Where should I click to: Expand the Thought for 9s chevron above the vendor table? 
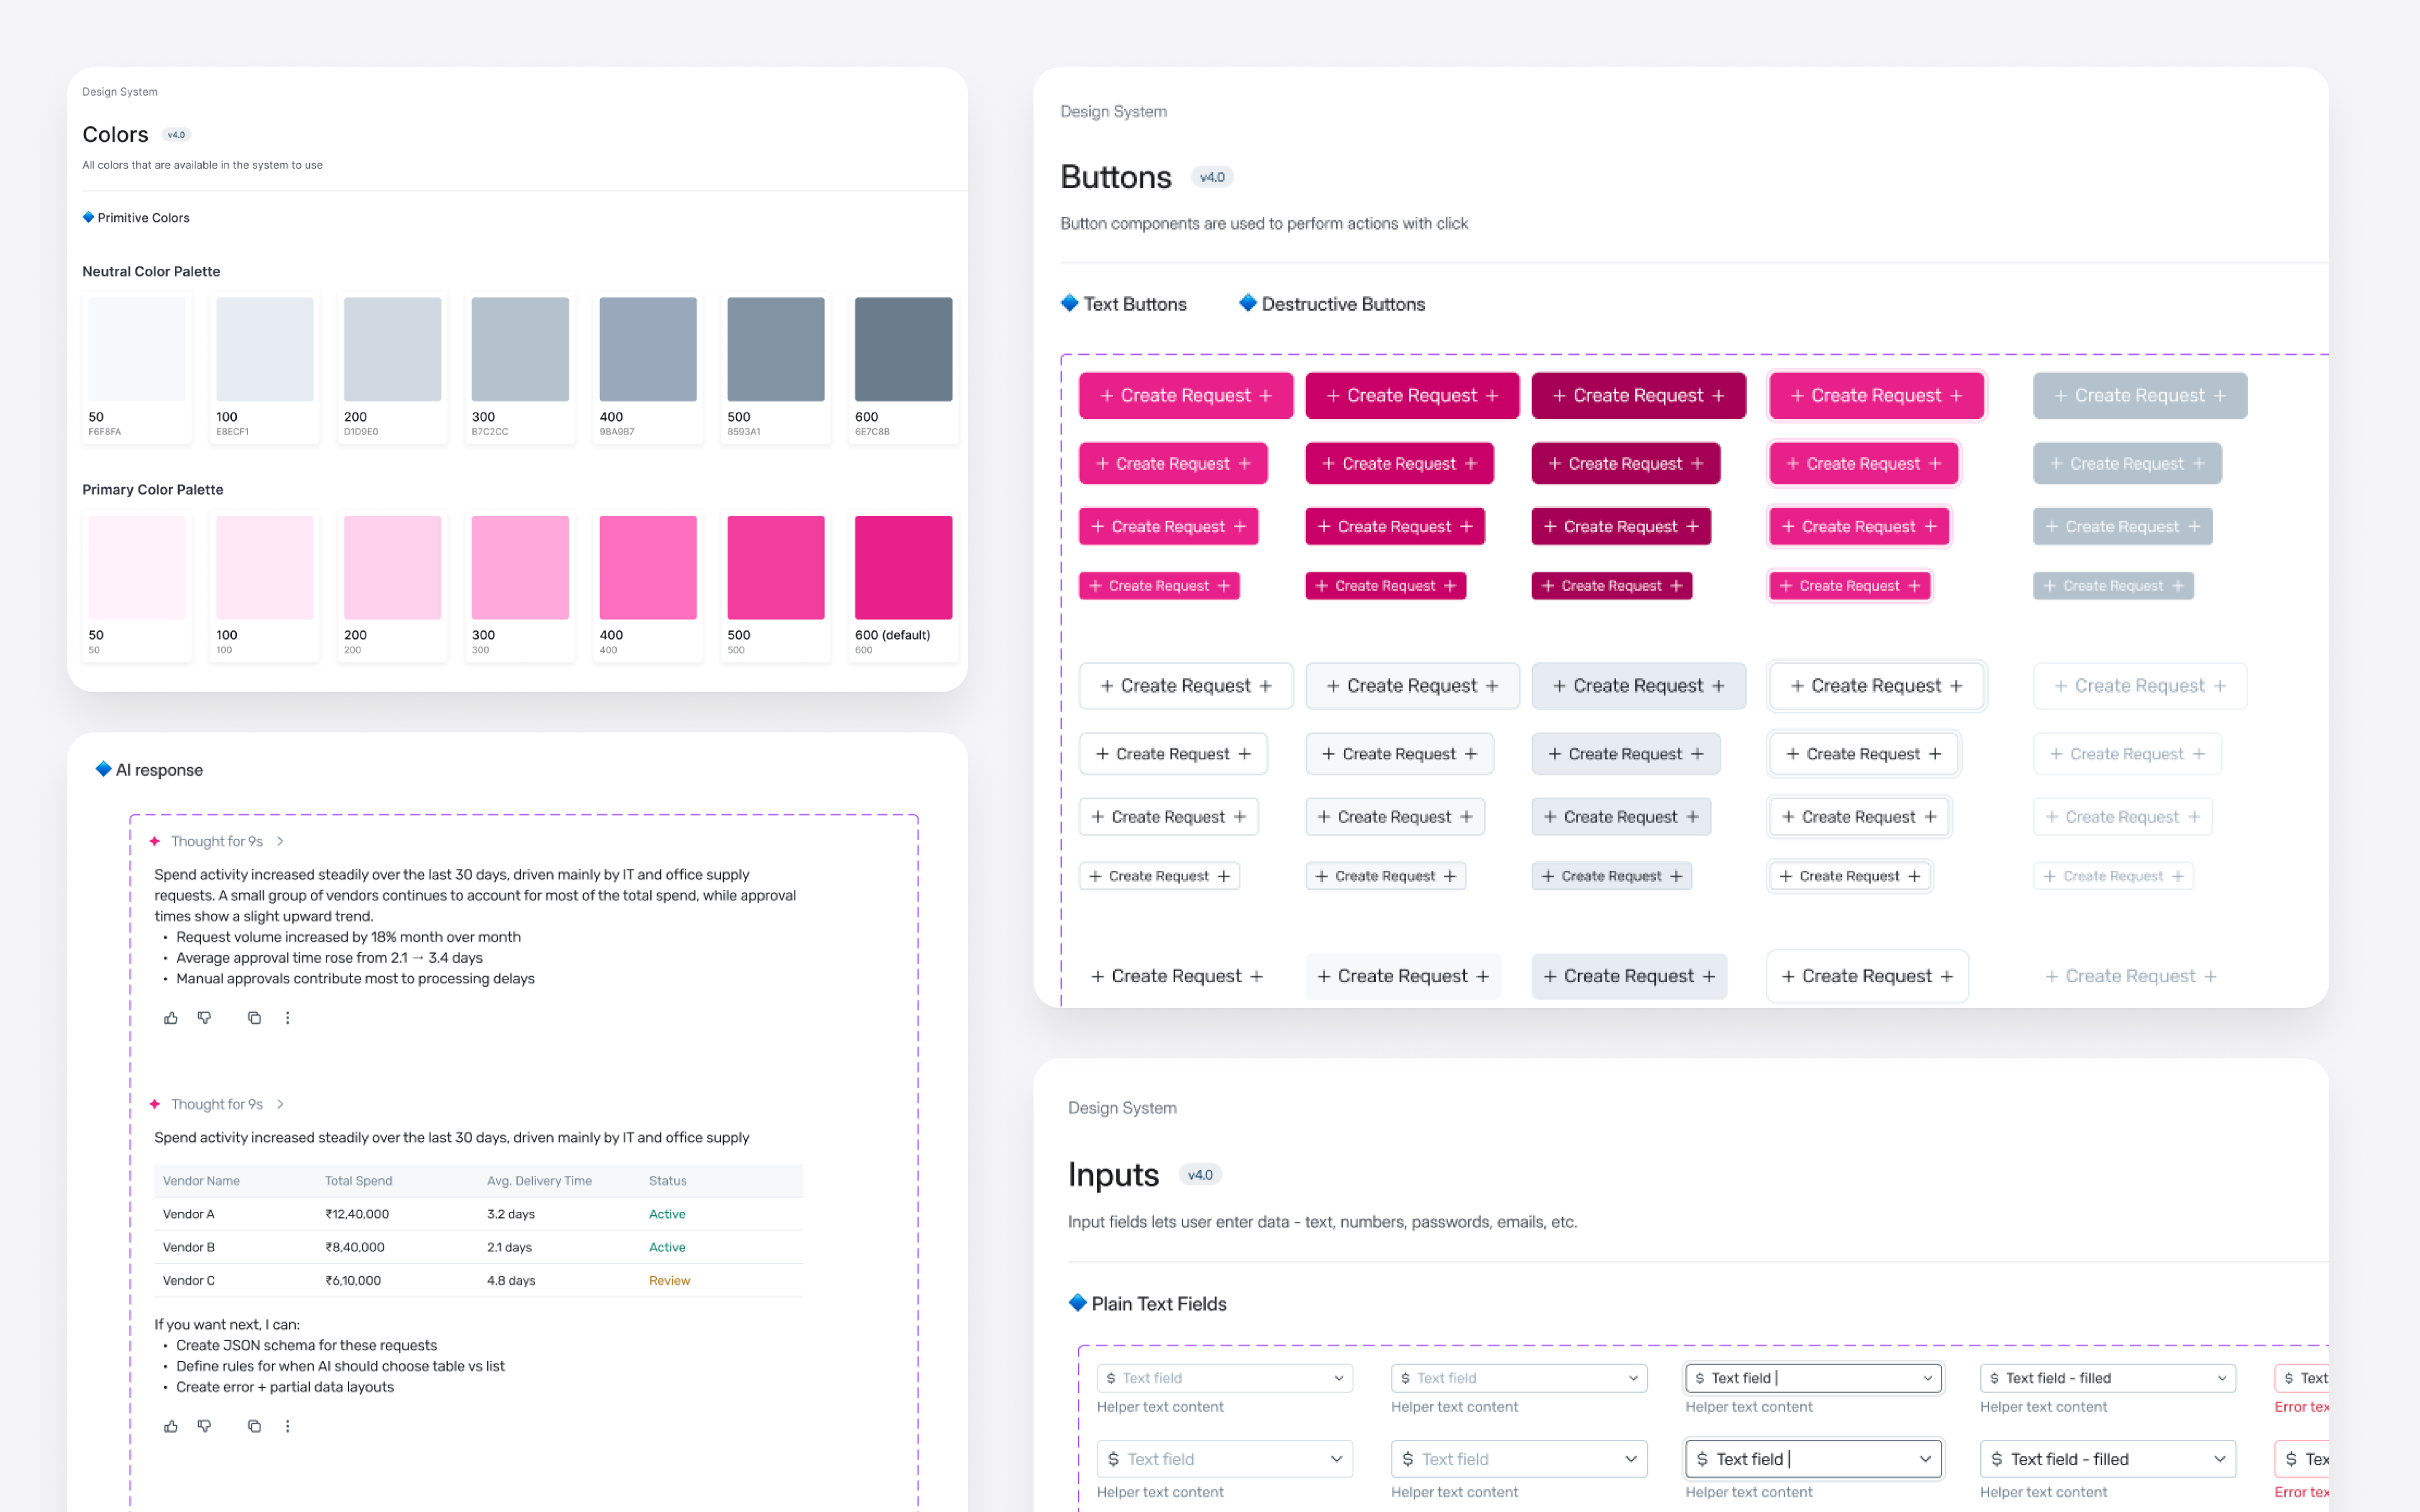click(x=280, y=1104)
